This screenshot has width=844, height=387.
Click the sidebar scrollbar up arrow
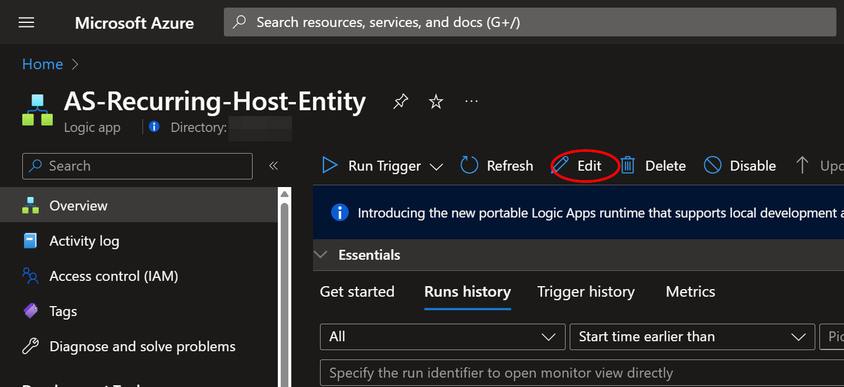pyautogui.click(x=284, y=194)
